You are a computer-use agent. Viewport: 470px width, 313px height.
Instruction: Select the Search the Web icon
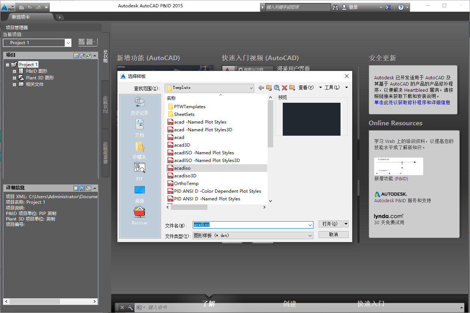[x=277, y=87]
